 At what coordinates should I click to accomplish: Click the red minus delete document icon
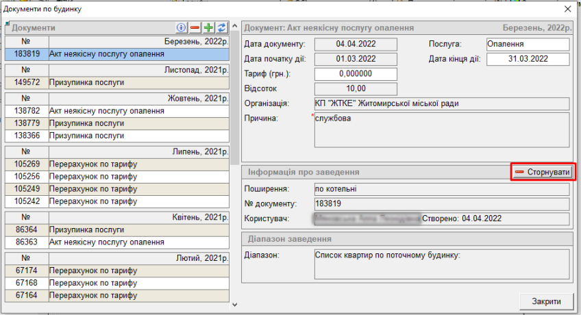click(195, 28)
